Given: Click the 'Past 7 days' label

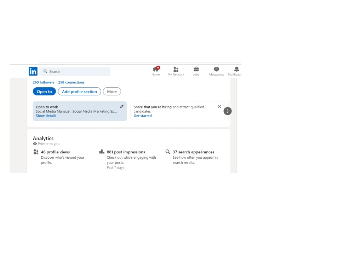Looking at the screenshot, I should (x=116, y=167).
